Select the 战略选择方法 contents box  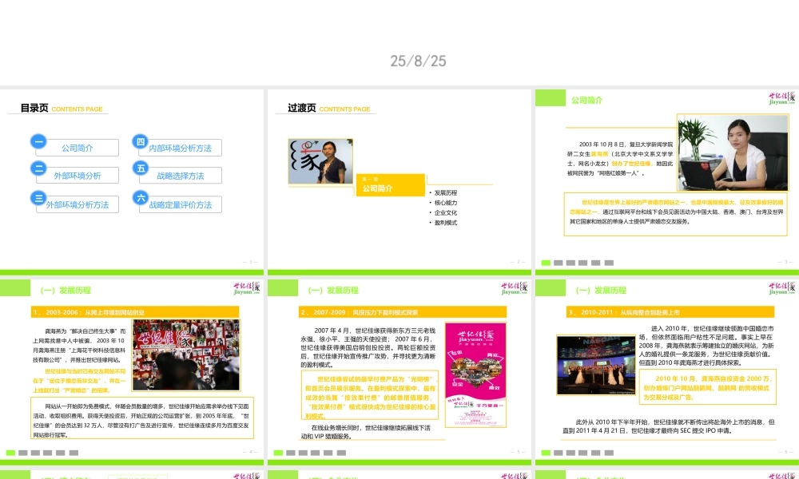[181, 175]
